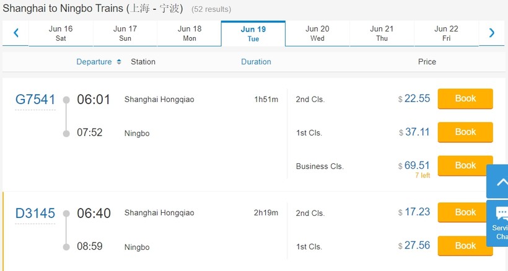Open train D3145 details
This screenshot has height=271, width=508.
[35, 213]
